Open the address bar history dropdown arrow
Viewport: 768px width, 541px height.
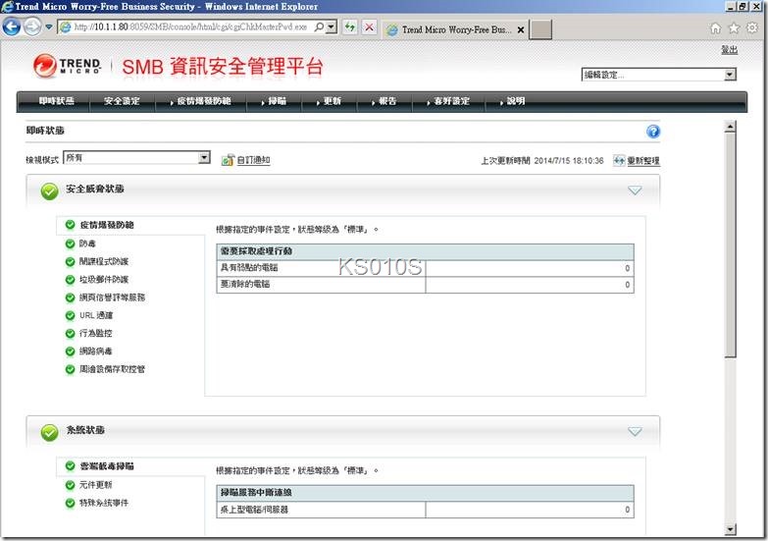click(332, 27)
